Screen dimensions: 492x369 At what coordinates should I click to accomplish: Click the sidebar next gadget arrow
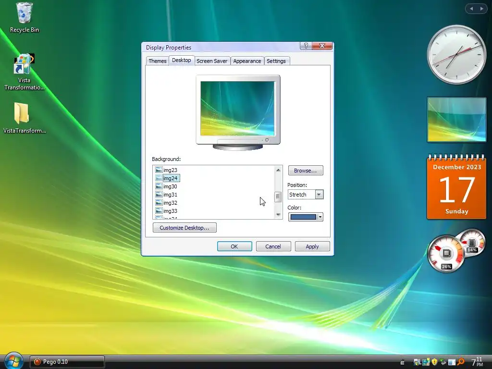[x=481, y=9]
